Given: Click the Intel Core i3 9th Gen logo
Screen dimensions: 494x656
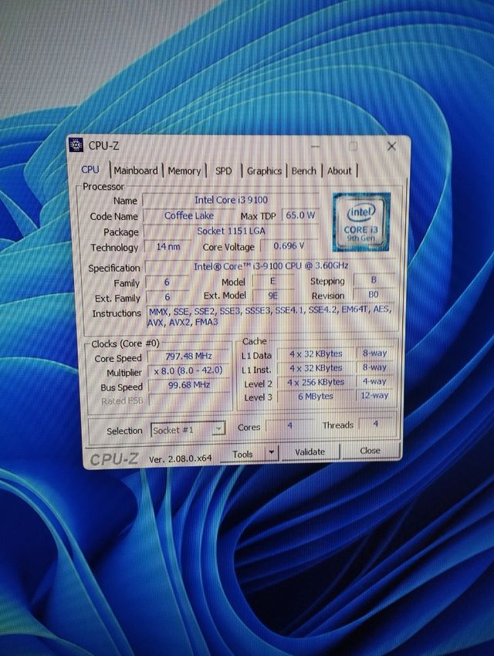Looking at the screenshot, I should click(361, 221).
